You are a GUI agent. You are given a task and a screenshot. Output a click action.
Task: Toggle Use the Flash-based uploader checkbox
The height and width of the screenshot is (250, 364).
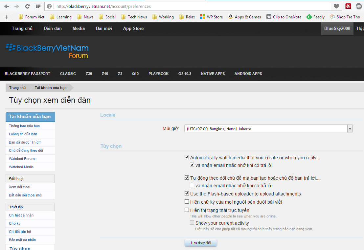coord(187,193)
